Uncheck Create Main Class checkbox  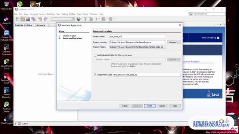click(95, 75)
